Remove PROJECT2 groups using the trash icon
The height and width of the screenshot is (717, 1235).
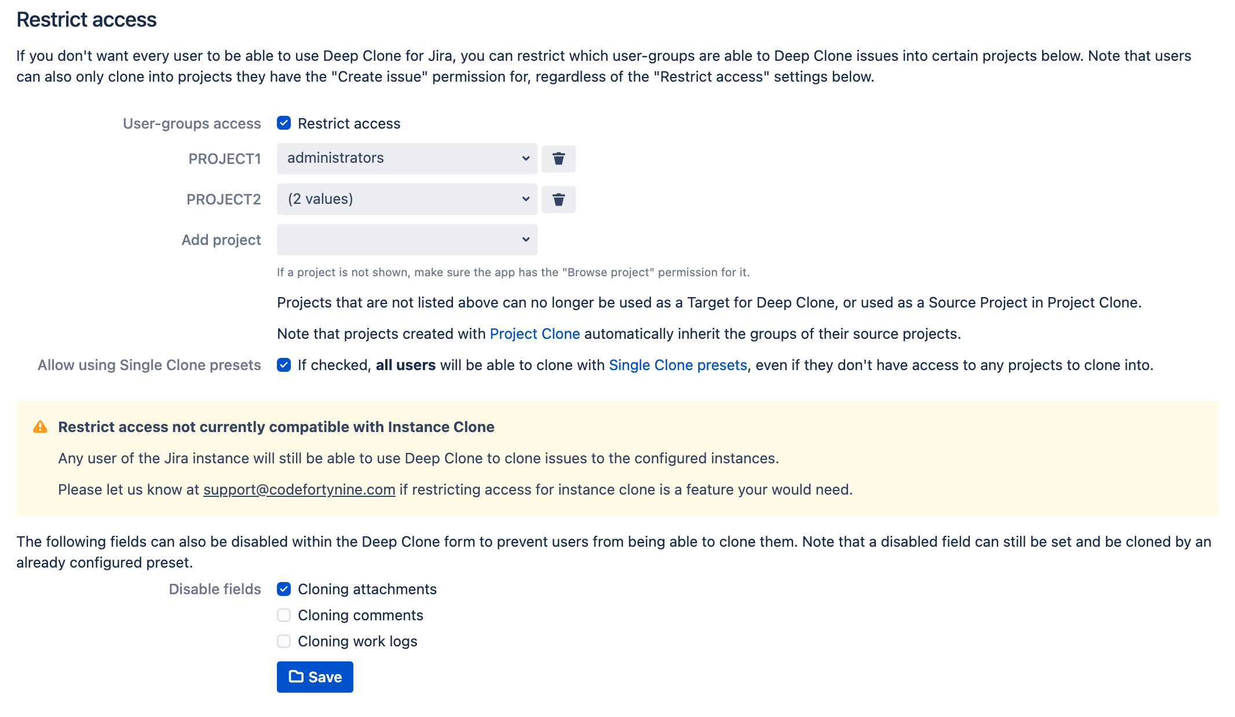[x=558, y=199]
